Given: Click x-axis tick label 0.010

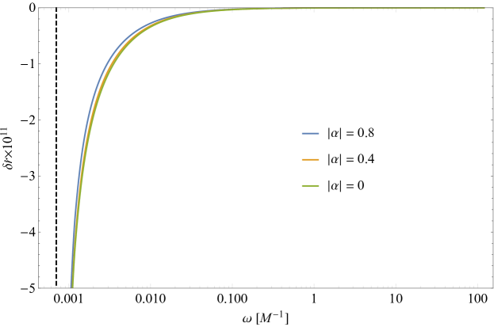Looking at the screenshot, I should (x=151, y=299).
